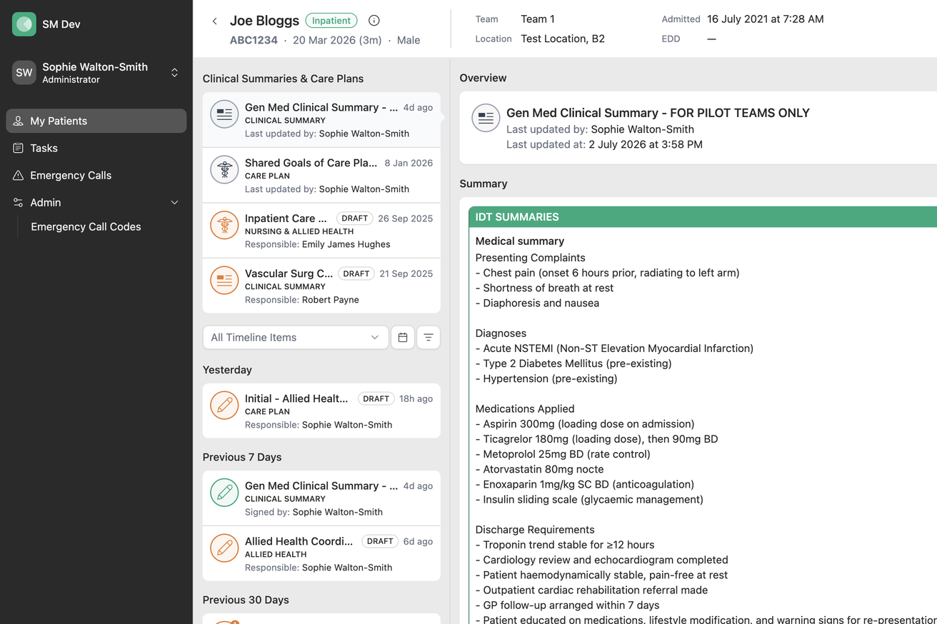Click the My Patients person icon
This screenshot has width=937, height=624.
pos(19,121)
